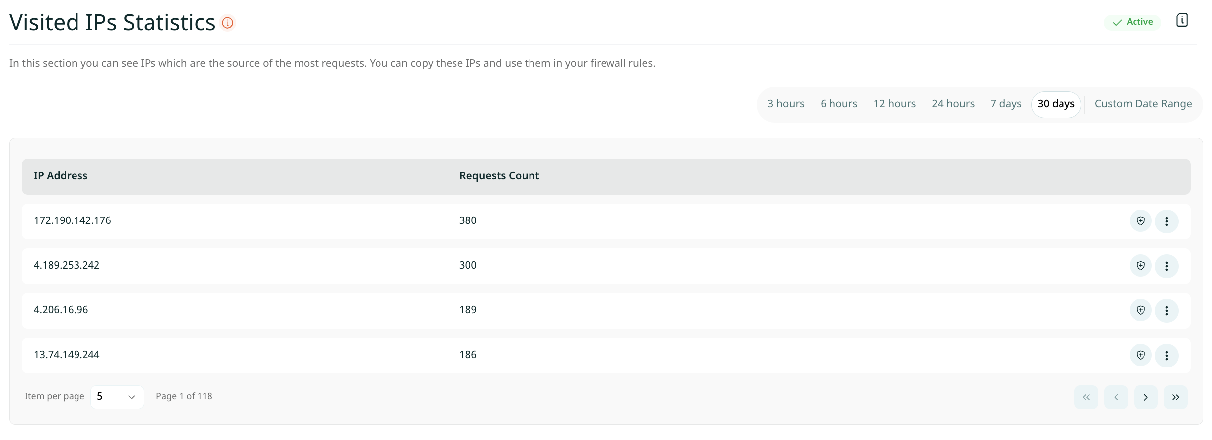Expand the Item per page dropdown
The image size is (1212, 440).
tap(117, 397)
